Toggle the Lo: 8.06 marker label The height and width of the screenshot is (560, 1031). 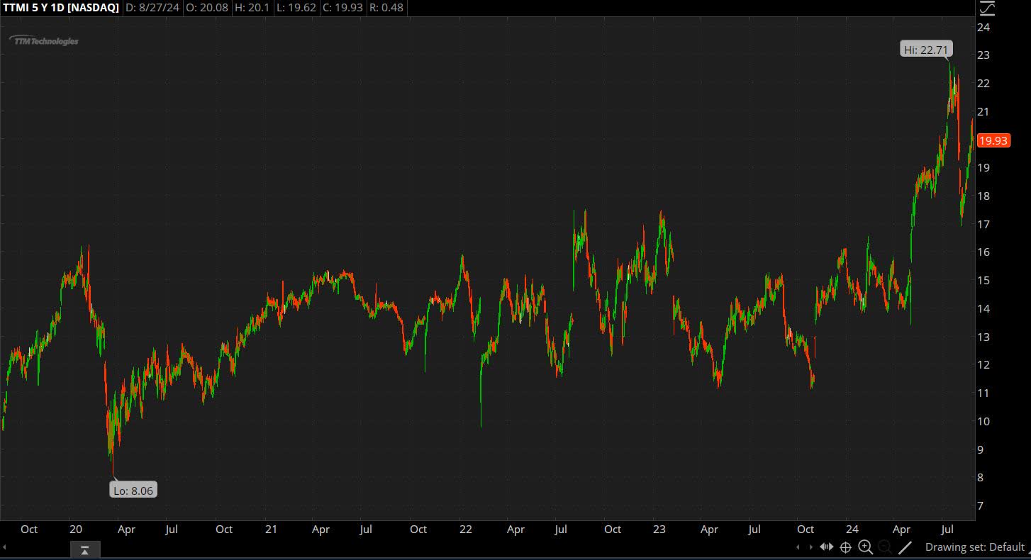pos(133,490)
